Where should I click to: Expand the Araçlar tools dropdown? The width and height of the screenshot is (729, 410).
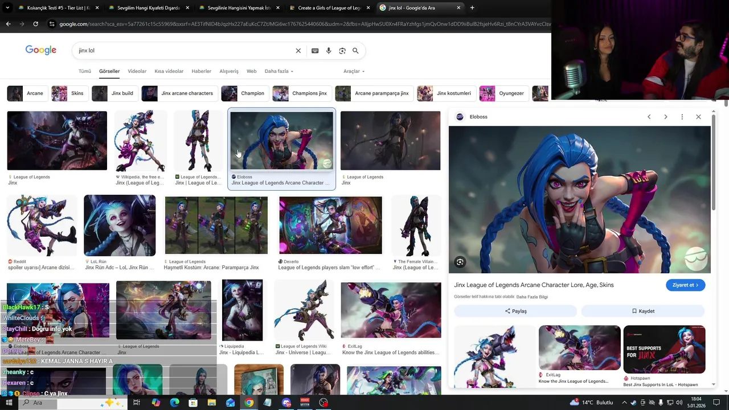[354, 71]
